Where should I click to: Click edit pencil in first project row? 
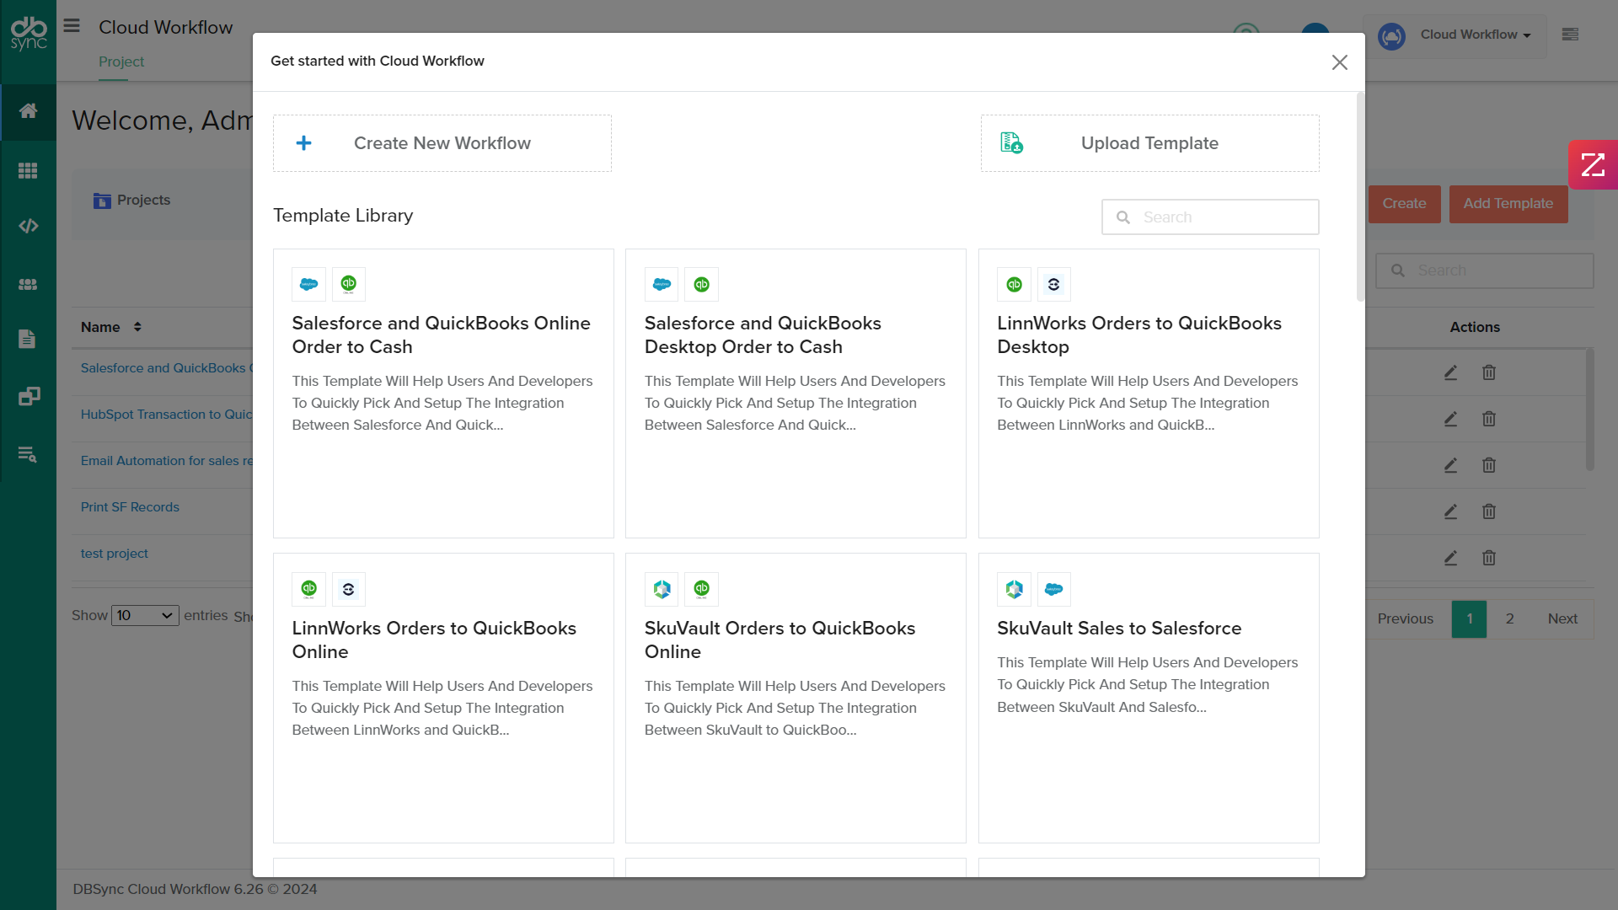coord(1450,372)
